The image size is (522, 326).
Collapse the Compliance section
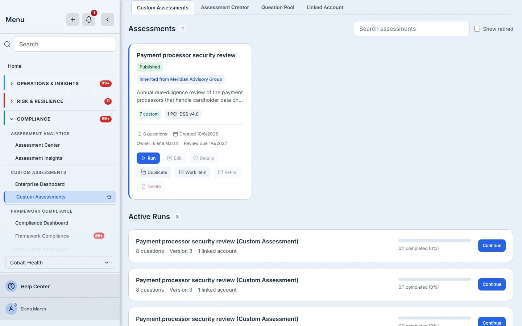(60, 119)
